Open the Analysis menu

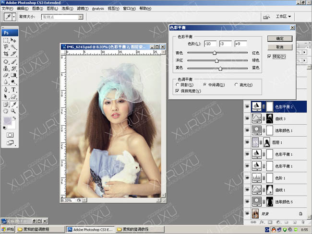click(97, 9)
